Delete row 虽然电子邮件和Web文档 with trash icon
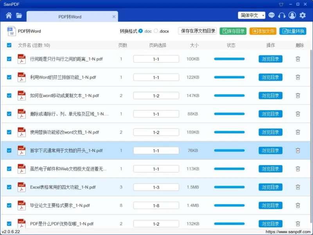Screen dimensions: 313x235 coord(298,169)
